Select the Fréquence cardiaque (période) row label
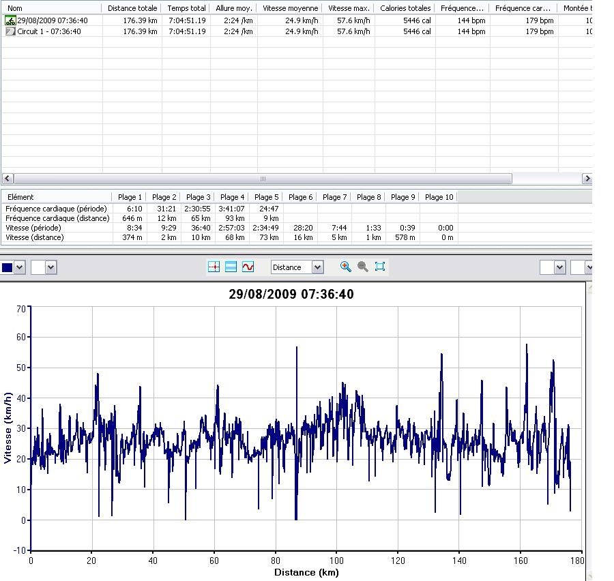The image size is (614, 581). tap(56, 209)
